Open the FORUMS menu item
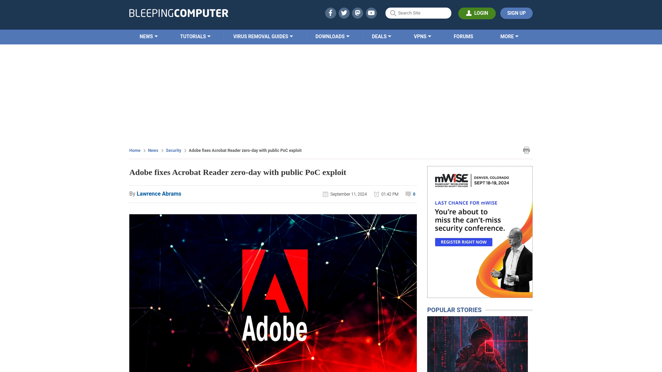Viewport: 662px width, 372px height. pos(463,36)
